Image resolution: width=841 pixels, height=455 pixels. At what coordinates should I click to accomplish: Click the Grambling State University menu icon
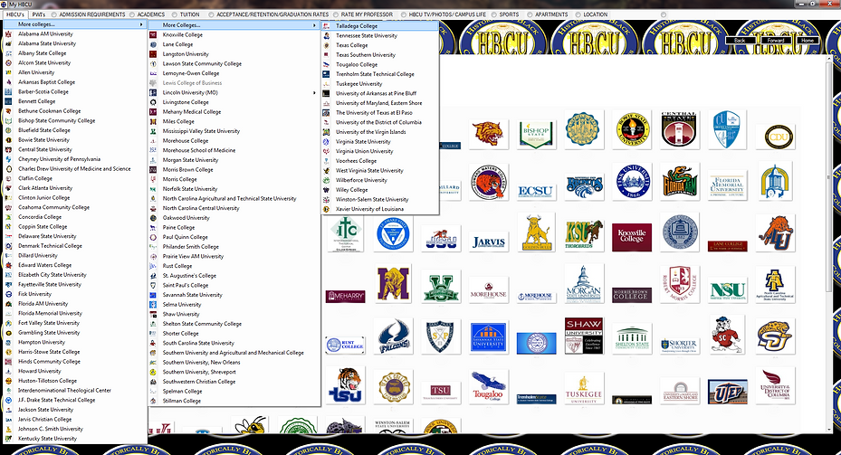click(8, 333)
